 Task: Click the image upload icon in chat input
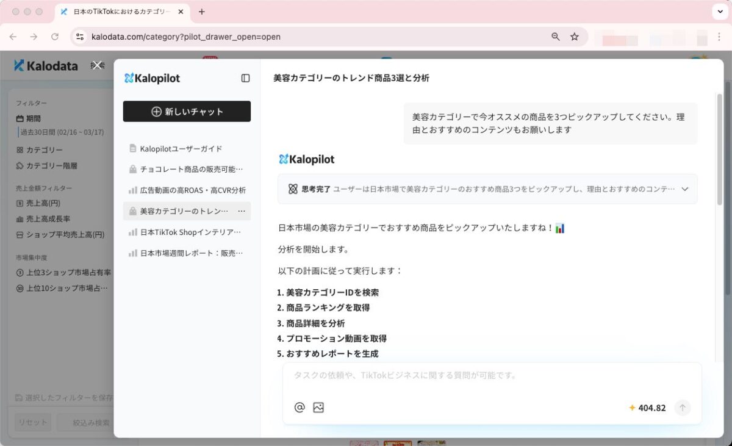(318, 407)
